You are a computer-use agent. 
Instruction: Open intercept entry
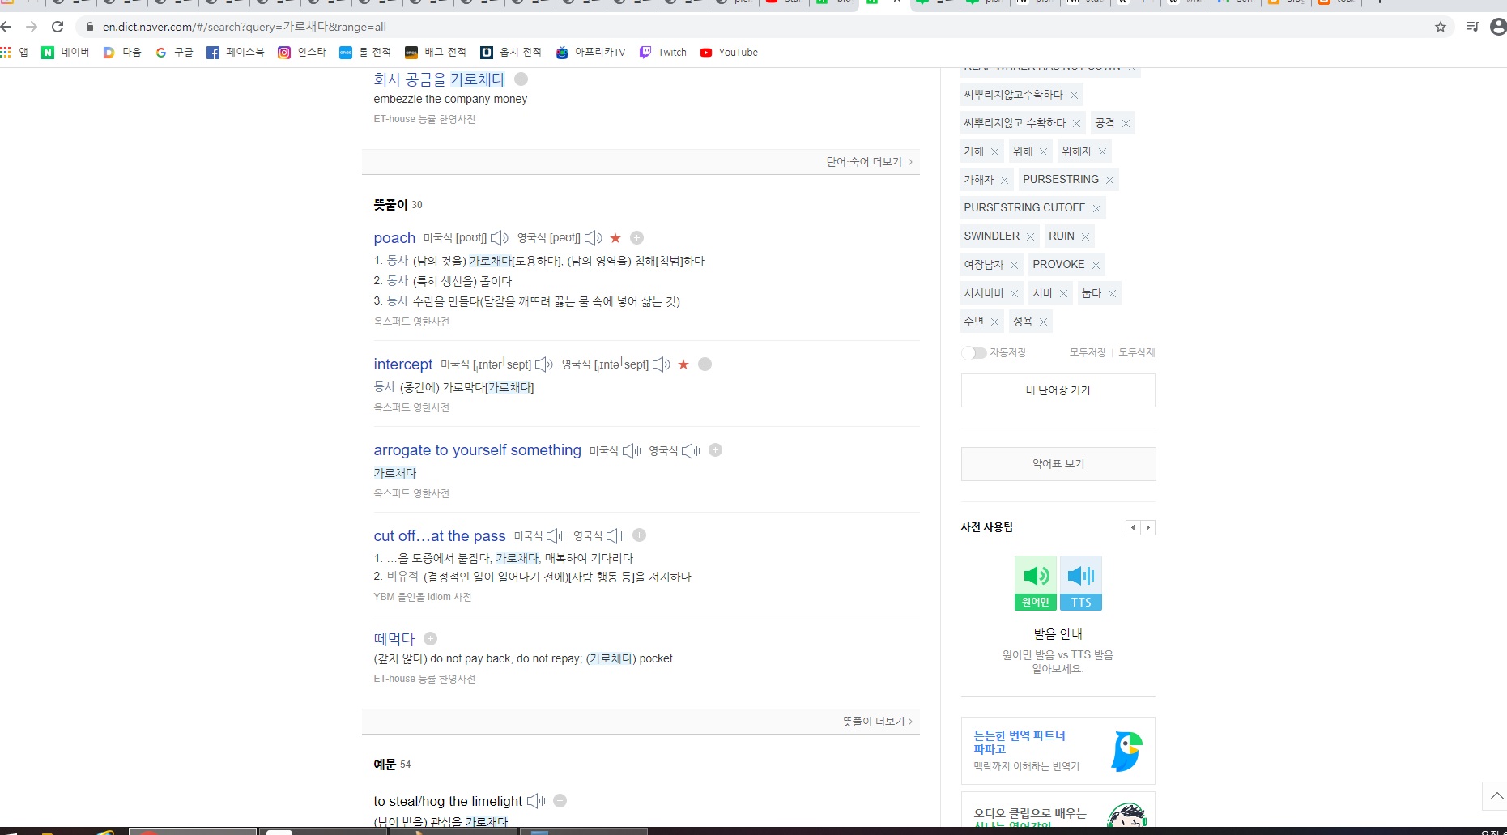tap(403, 364)
